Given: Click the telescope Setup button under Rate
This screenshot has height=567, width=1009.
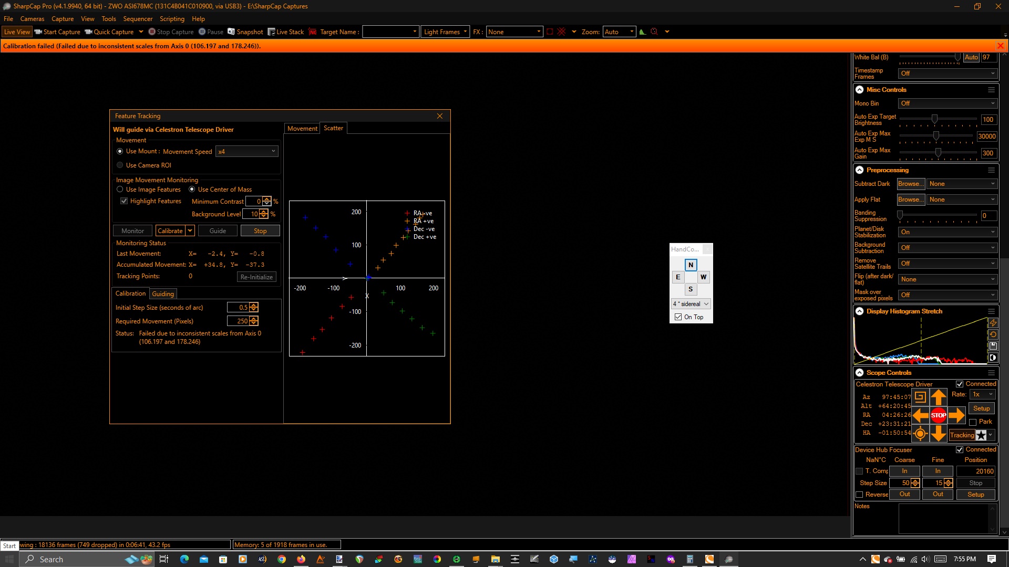Looking at the screenshot, I should (981, 408).
